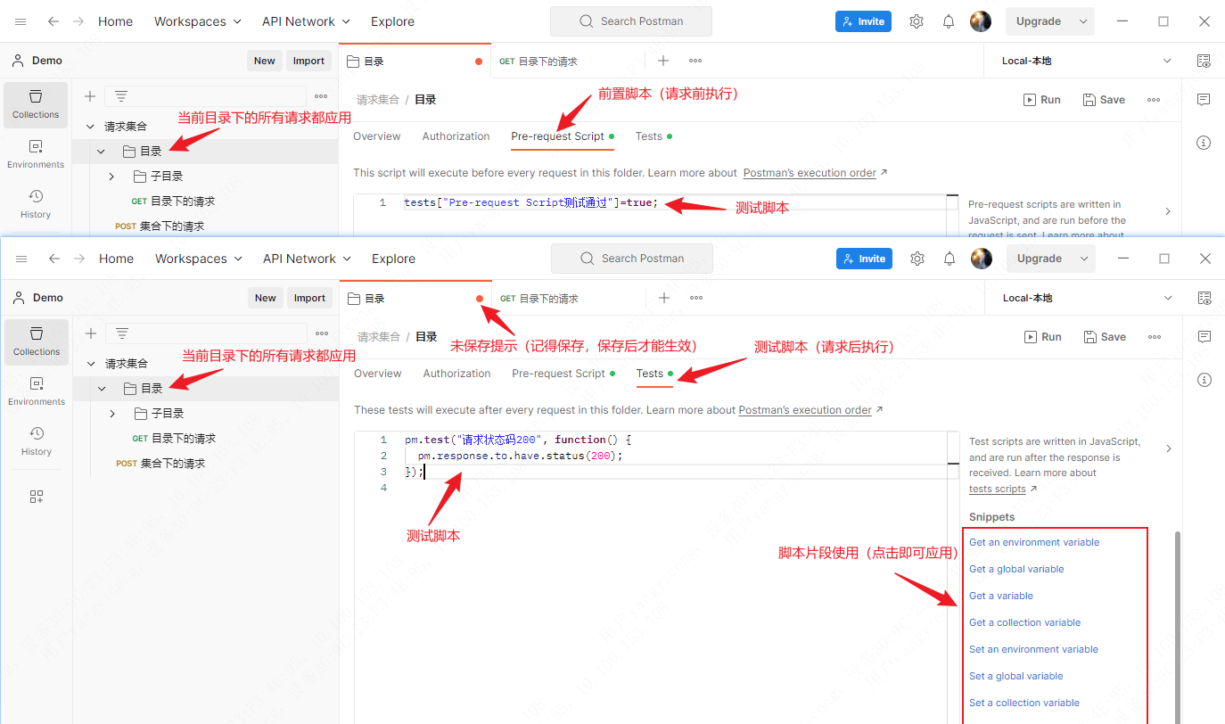This screenshot has width=1225, height=724.
Task: Click the create collection plus icon in upper window
Action: [90, 96]
